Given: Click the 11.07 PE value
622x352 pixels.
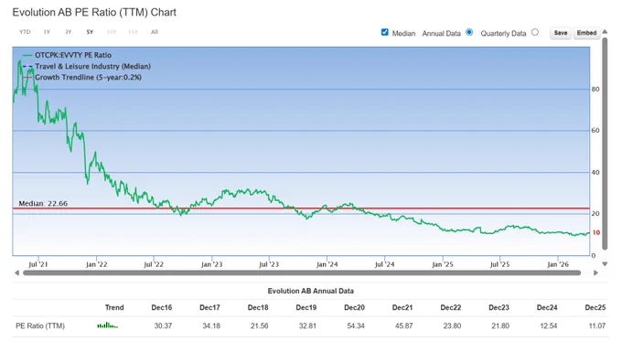Looking at the screenshot, I should tap(597, 325).
